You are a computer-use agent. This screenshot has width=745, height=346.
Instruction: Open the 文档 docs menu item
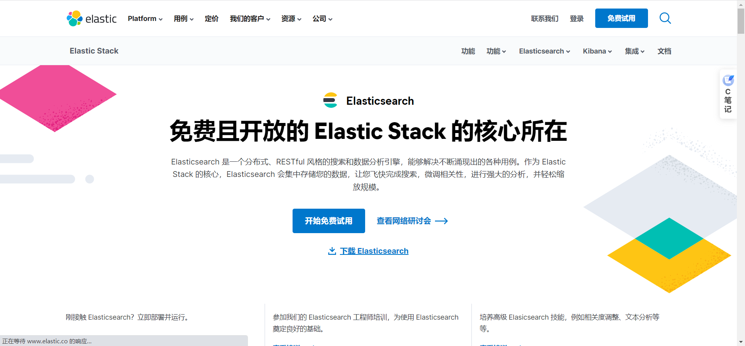click(x=664, y=51)
